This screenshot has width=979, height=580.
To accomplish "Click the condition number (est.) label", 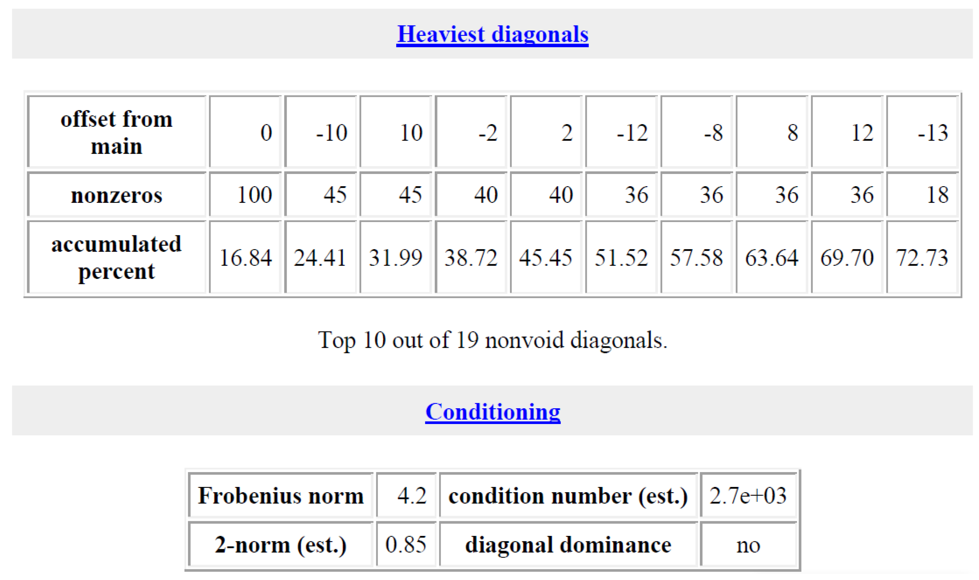I will pyautogui.click(x=568, y=496).
